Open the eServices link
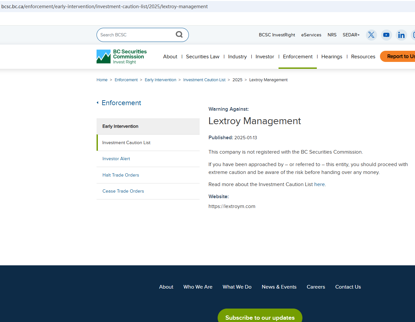Screen dimensions: 415x322 click(x=311, y=35)
